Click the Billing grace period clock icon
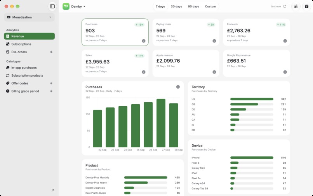Viewport: 313px width, 196px height. (x=8, y=91)
